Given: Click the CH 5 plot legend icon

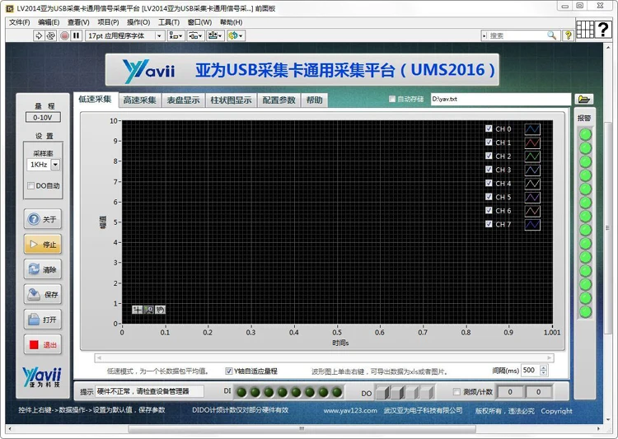Looking at the screenshot, I should pyautogui.click(x=532, y=198).
